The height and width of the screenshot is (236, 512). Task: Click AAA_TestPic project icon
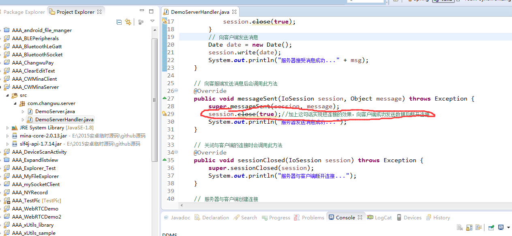pyautogui.click(x=7, y=200)
